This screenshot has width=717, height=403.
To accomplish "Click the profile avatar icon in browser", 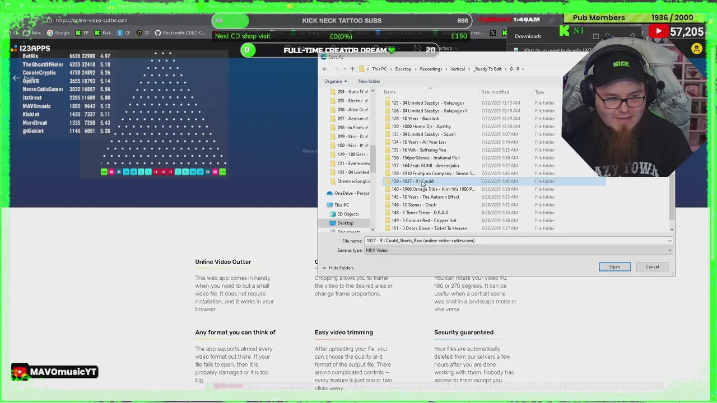I will [x=697, y=49].
